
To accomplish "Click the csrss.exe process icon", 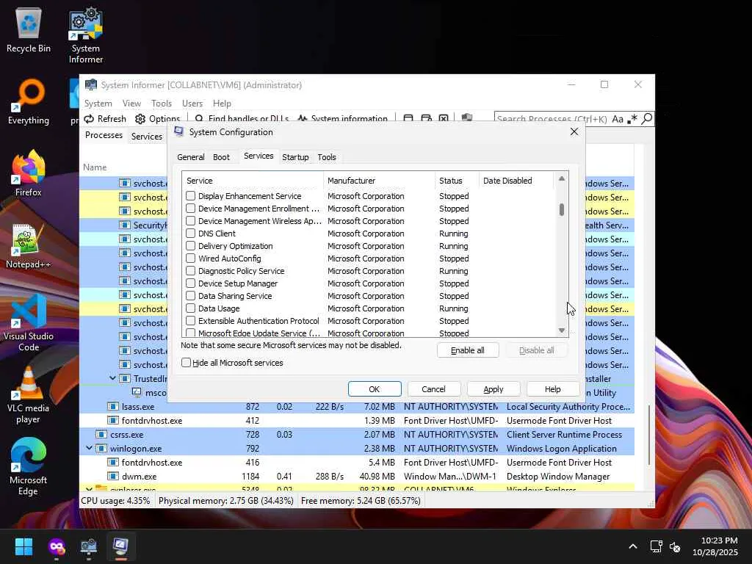I will pos(101,435).
